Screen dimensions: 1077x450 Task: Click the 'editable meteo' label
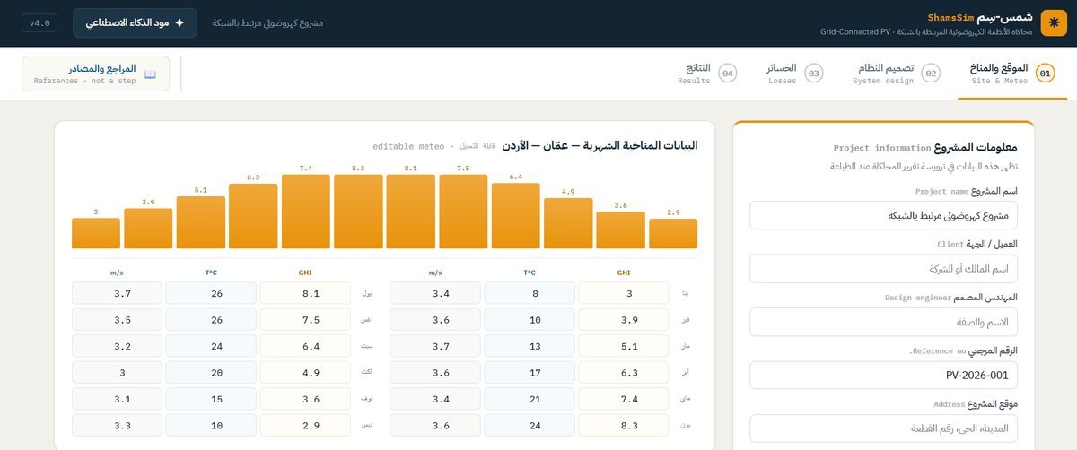click(x=408, y=146)
